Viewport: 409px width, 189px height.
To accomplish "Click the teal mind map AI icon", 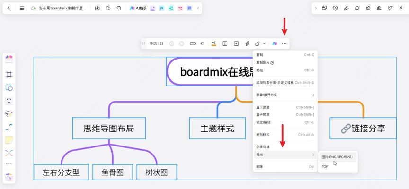I will [x=171, y=9].
